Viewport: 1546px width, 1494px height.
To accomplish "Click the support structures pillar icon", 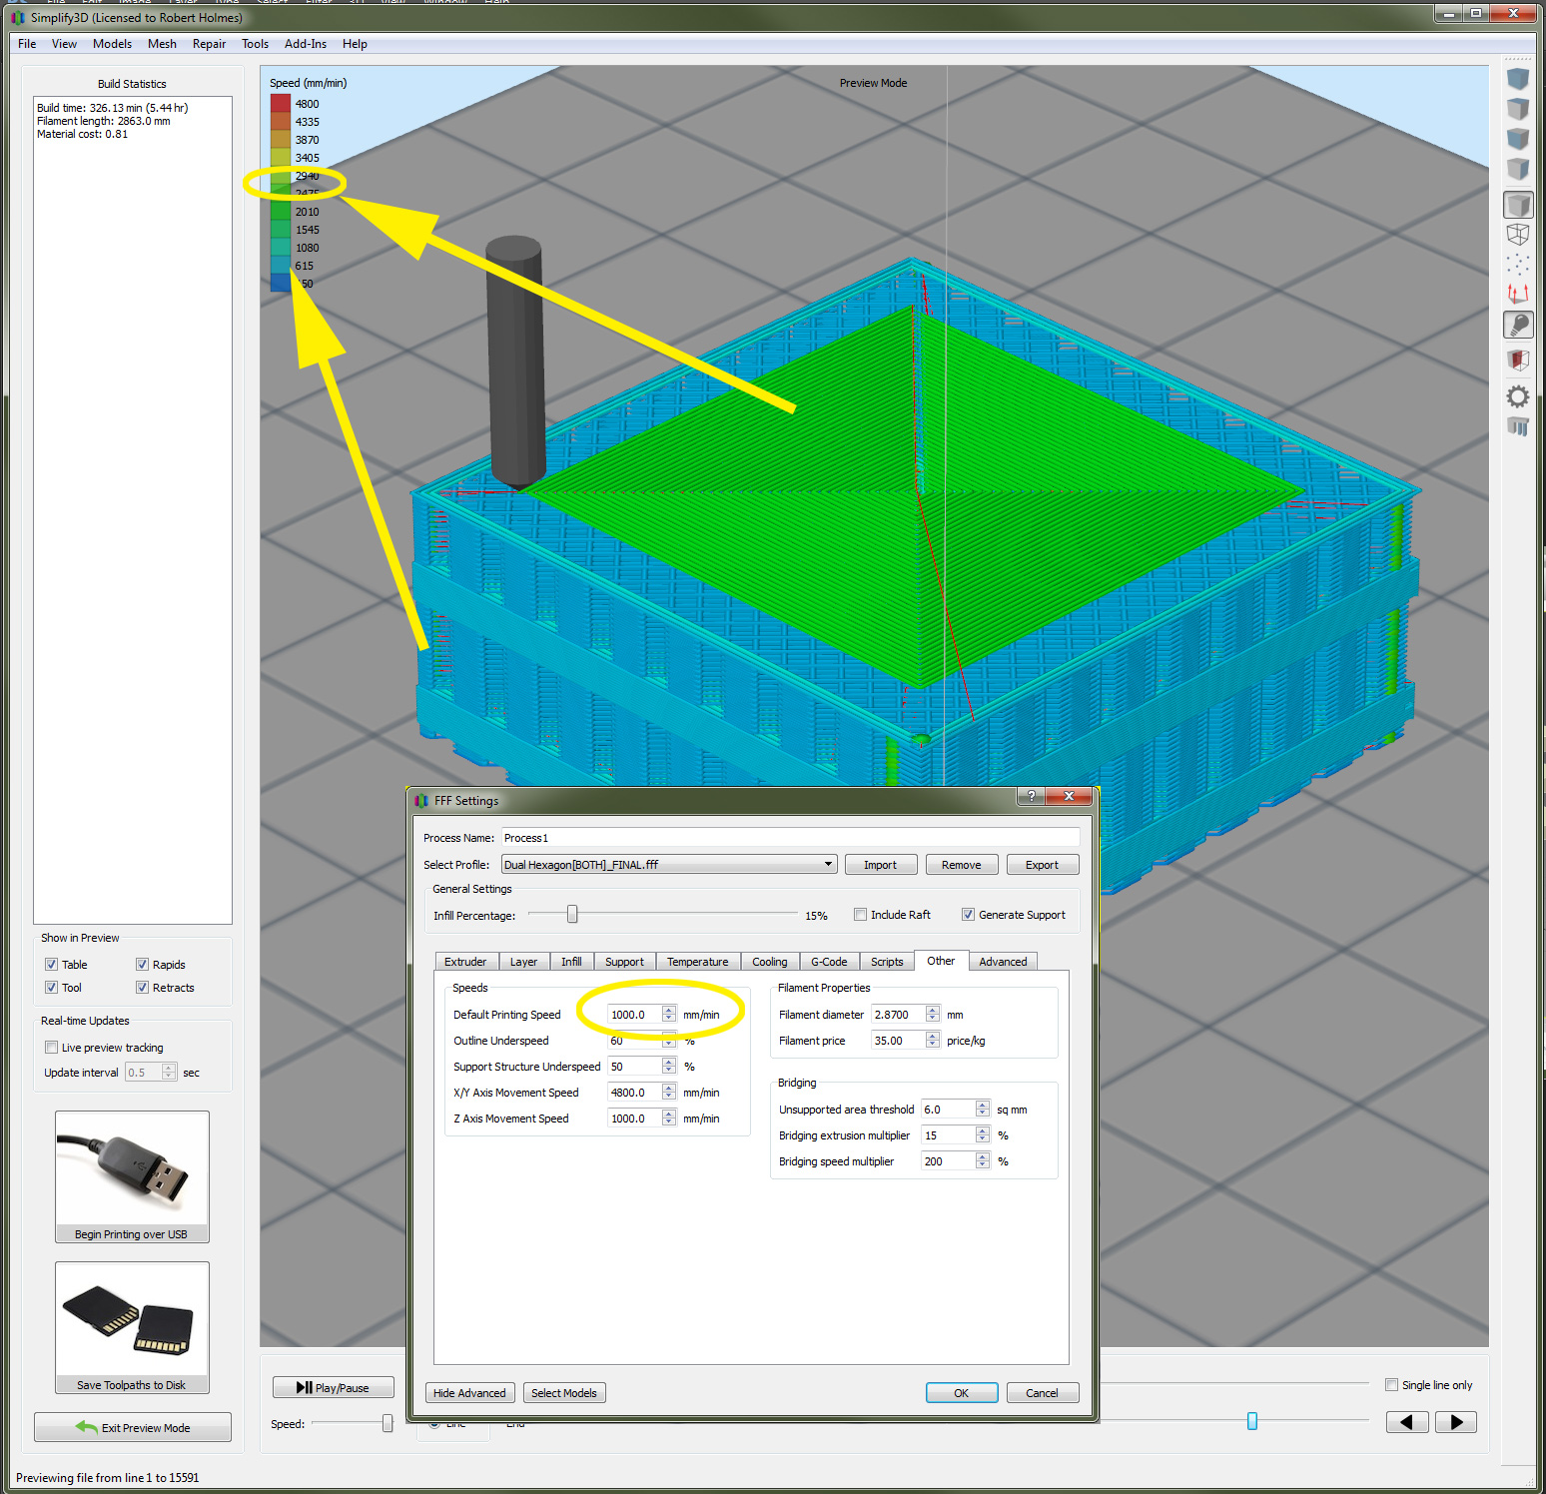I will [1518, 427].
